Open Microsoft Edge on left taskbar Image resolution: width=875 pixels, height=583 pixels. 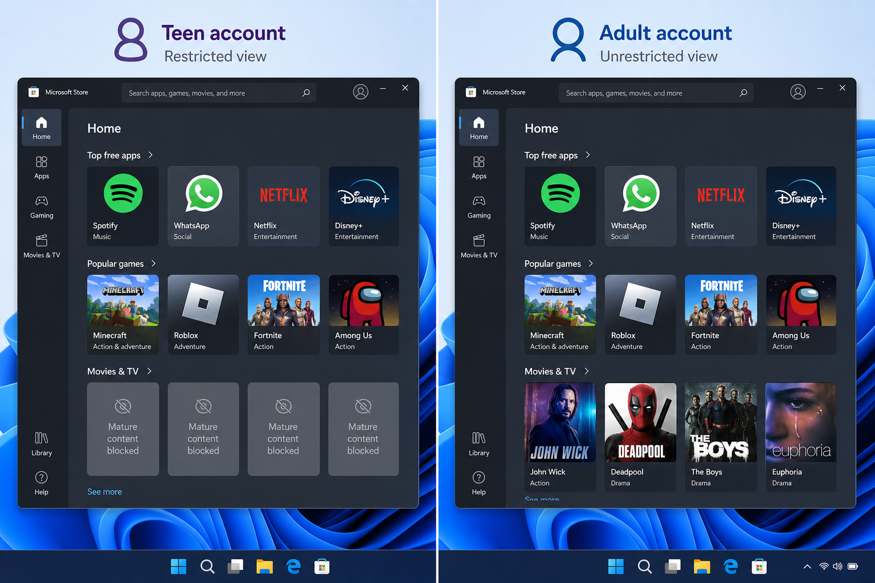pyautogui.click(x=293, y=566)
